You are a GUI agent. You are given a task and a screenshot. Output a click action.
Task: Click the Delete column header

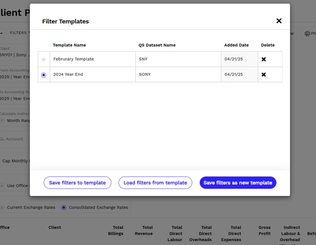point(268,45)
